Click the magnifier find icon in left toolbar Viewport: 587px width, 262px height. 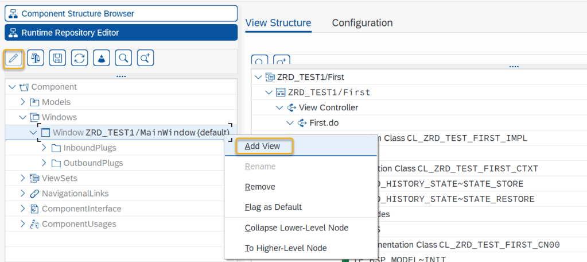[x=123, y=57]
